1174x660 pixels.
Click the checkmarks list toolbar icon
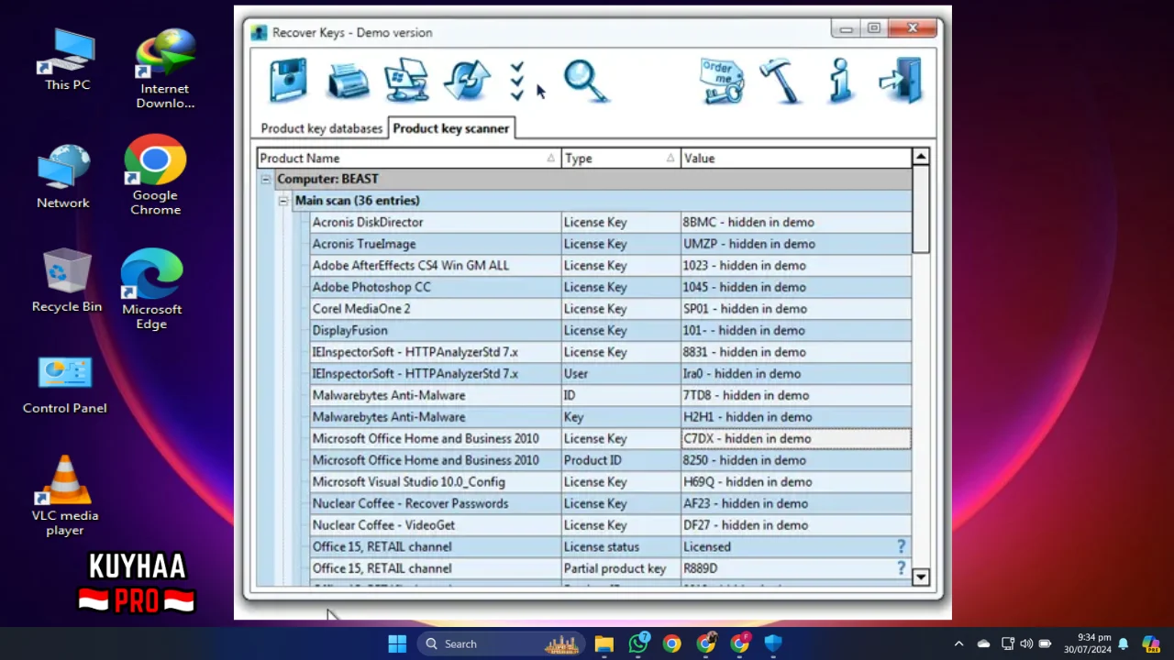(517, 81)
